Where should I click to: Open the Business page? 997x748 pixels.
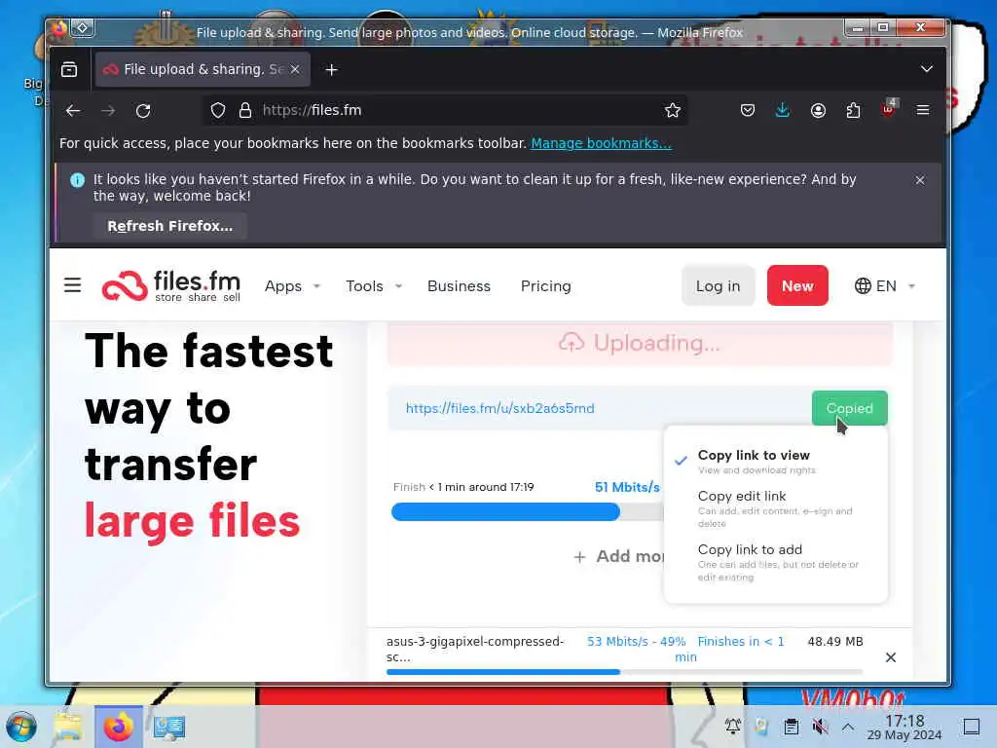coord(460,286)
